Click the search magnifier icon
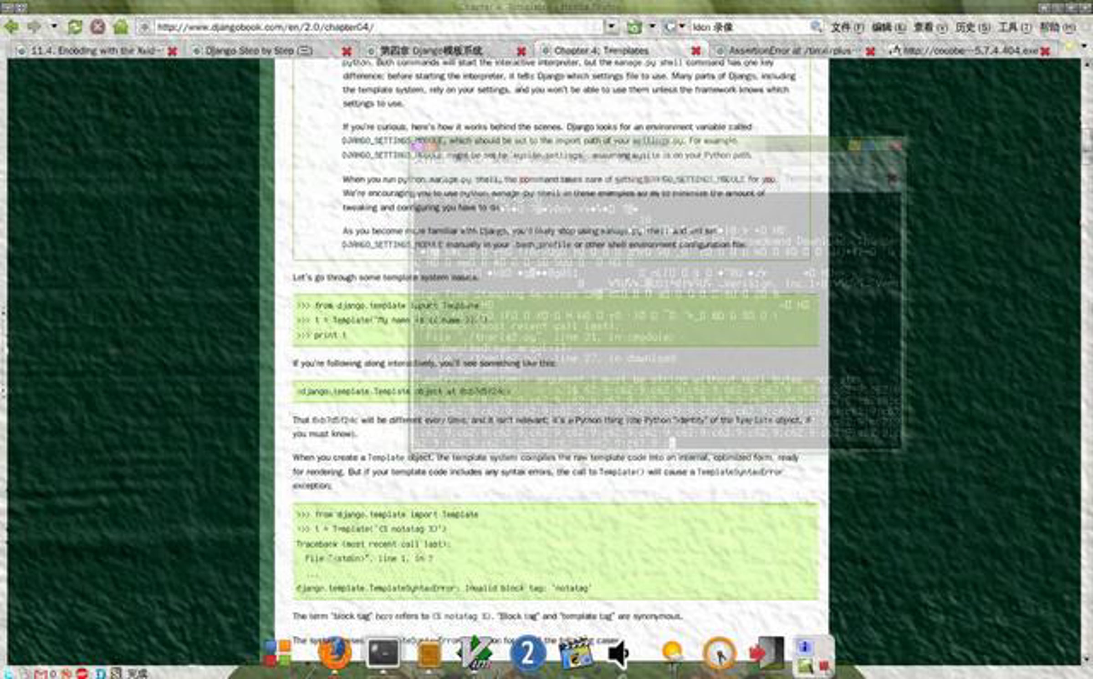The image size is (1093, 679). pyautogui.click(x=816, y=27)
